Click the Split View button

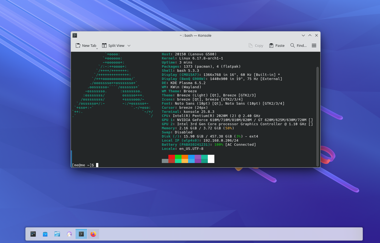click(113, 45)
